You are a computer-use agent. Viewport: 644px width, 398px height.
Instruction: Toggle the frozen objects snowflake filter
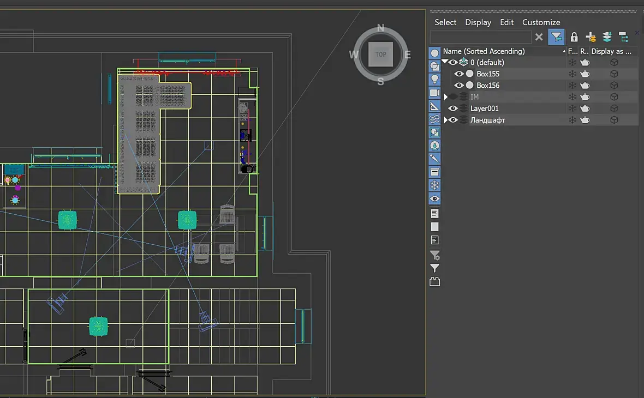pos(434,185)
